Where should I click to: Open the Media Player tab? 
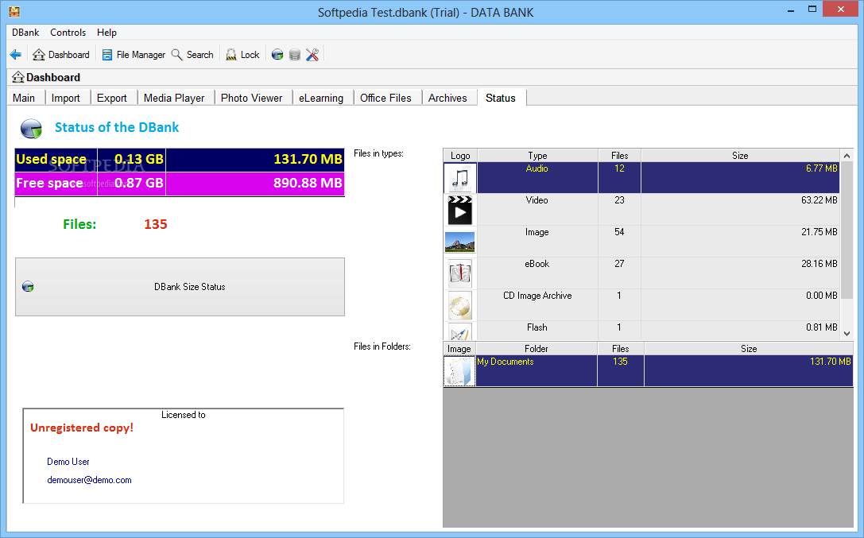pyautogui.click(x=174, y=98)
